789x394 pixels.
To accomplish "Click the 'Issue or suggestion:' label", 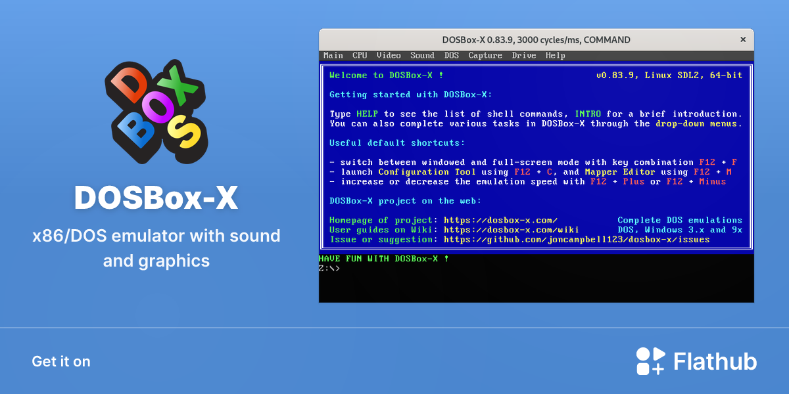I will click(x=383, y=240).
